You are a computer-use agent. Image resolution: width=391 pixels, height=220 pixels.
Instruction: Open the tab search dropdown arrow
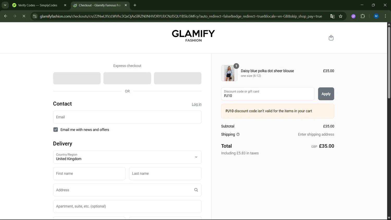[x=5, y=5]
